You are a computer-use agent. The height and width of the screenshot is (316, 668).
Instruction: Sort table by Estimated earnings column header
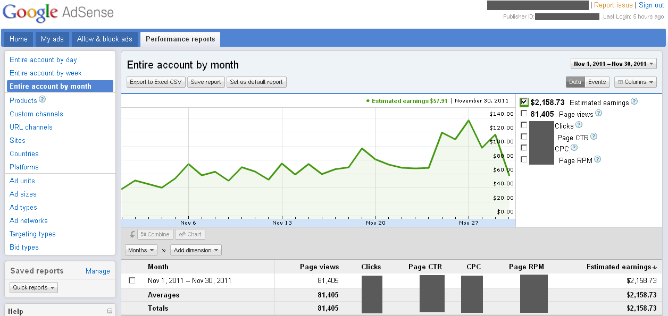click(622, 267)
